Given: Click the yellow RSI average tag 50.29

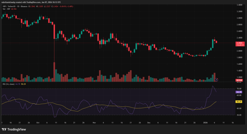Looking at the screenshot, I should [x=239, y=101].
